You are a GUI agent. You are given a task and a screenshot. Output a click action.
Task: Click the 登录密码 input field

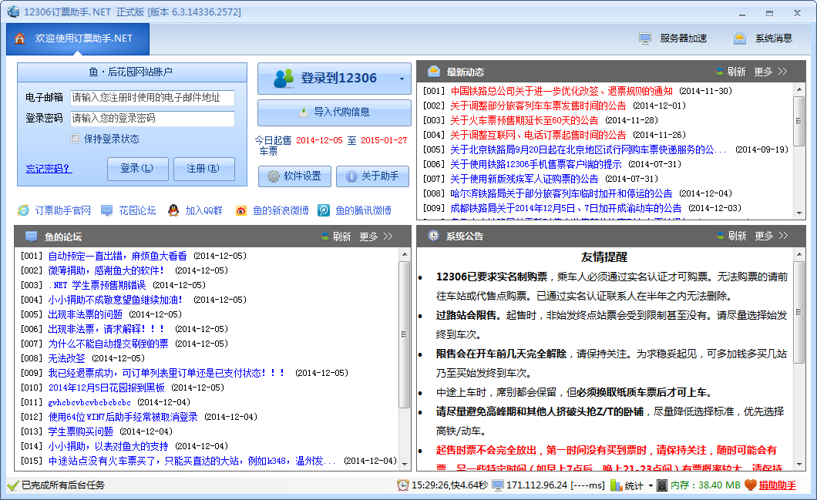coord(152,118)
